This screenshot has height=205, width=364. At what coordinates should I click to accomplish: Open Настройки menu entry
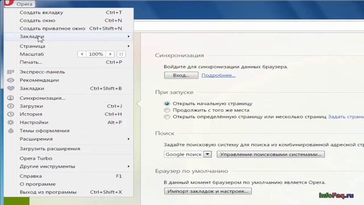[x=69, y=122]
